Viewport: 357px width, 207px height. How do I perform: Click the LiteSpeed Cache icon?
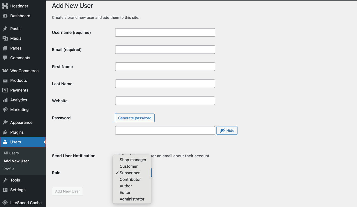(x=5, y=202)
